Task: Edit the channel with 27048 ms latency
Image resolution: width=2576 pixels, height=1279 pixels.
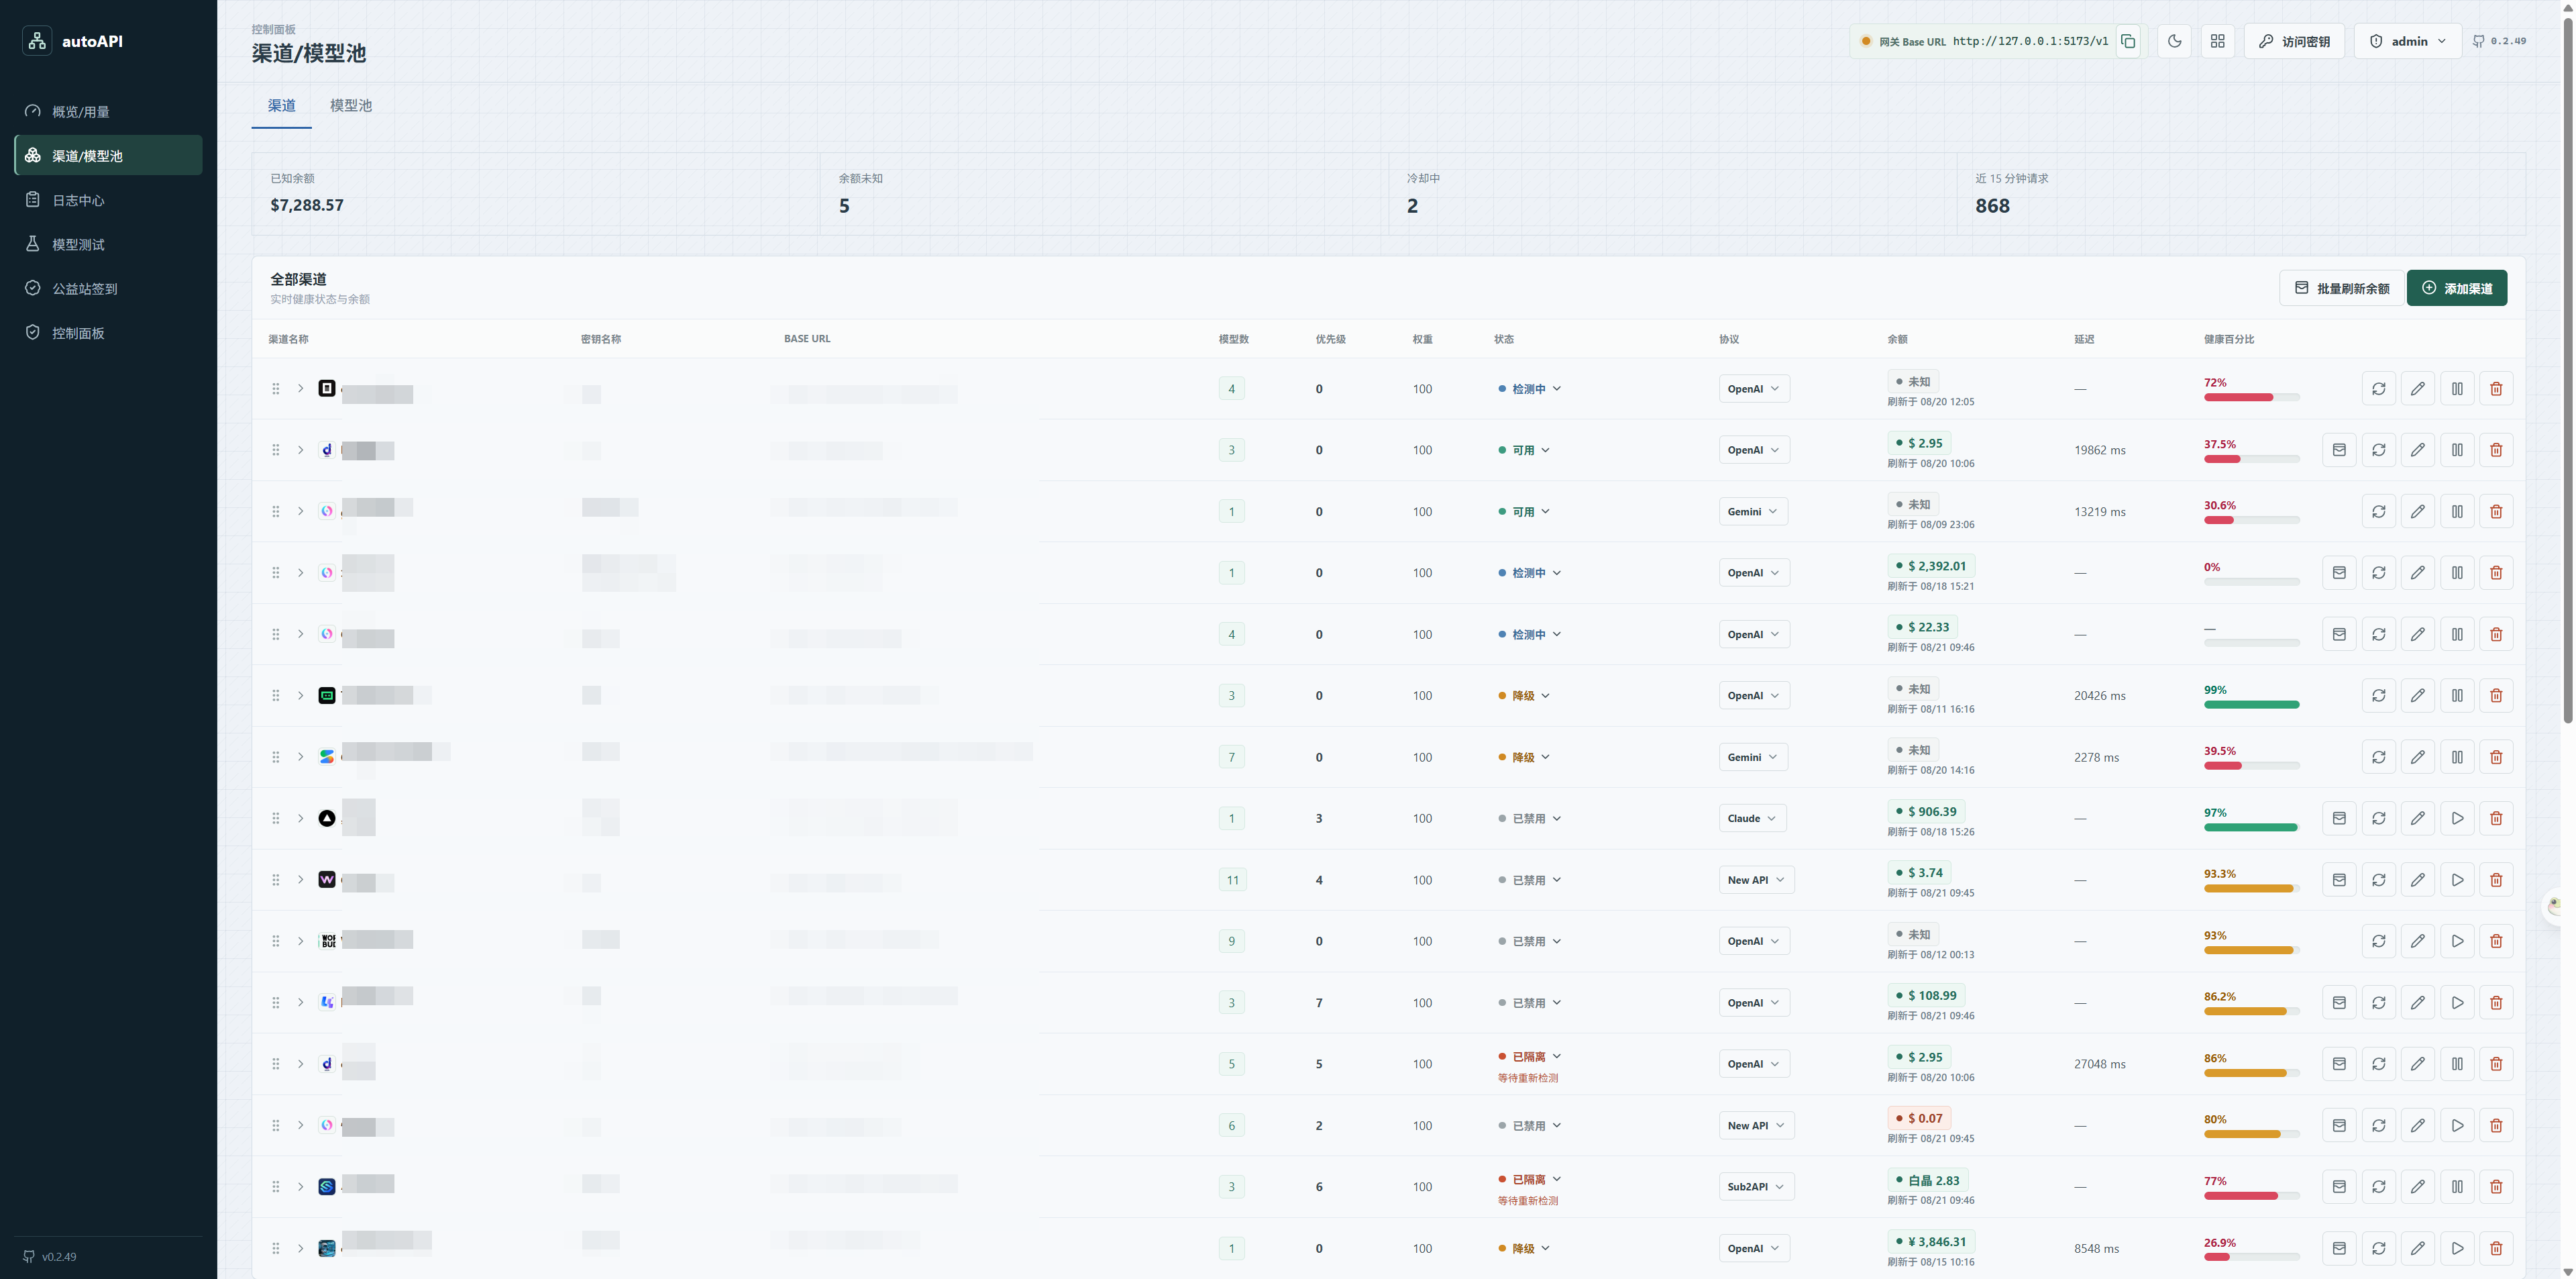Action: click(x=2417, y=1064)
